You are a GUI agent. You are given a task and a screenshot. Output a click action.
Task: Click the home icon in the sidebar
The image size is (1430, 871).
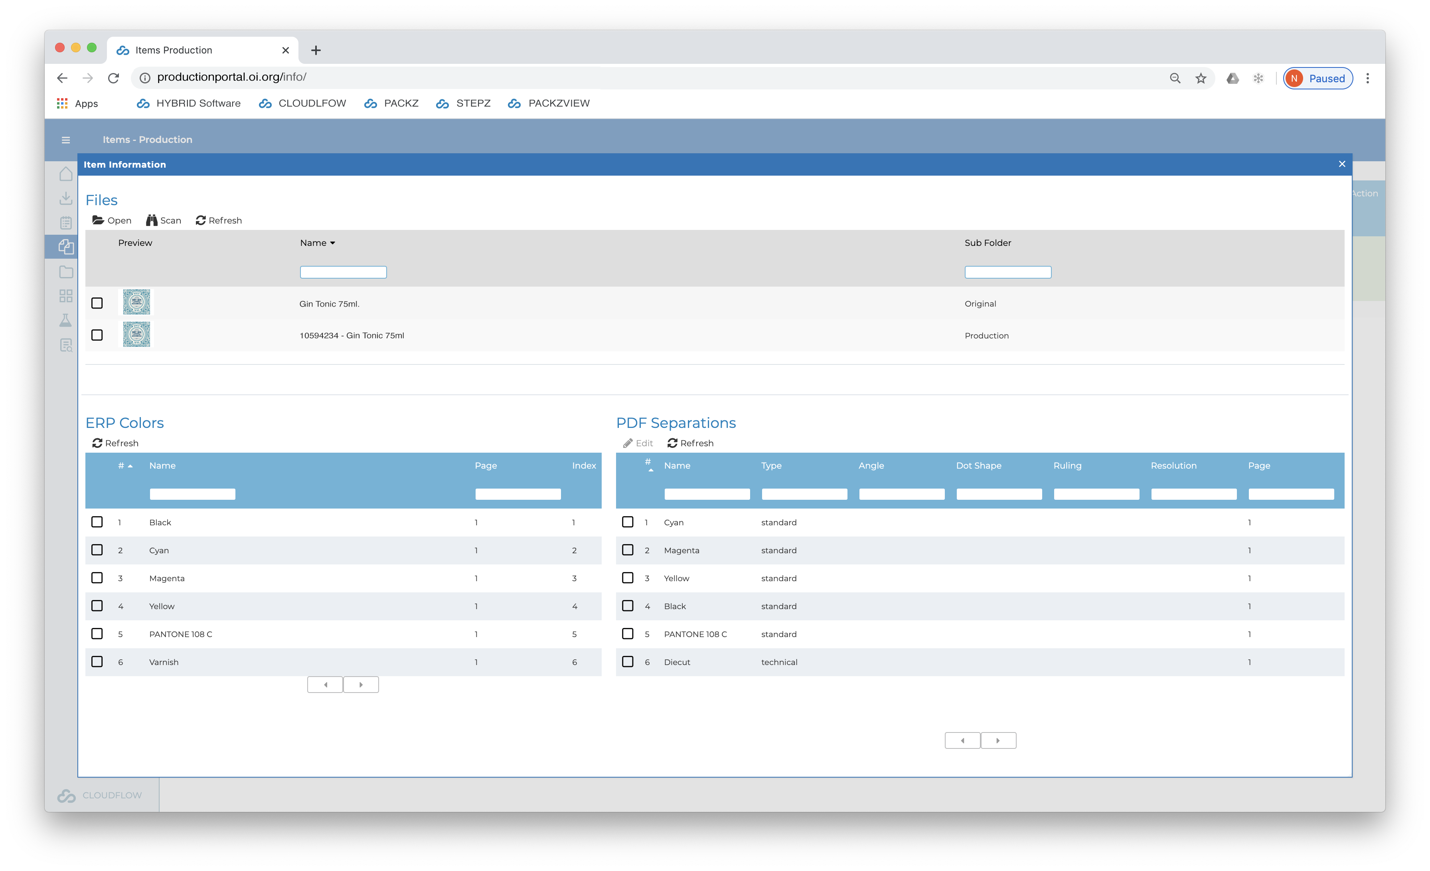65,174
